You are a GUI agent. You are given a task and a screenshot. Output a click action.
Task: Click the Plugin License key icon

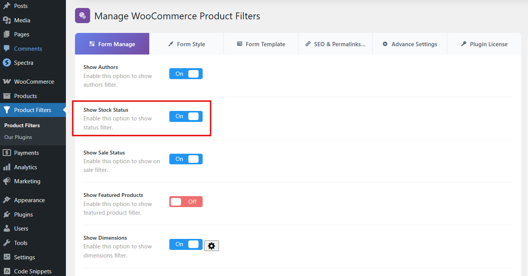[x=464, y=44]
